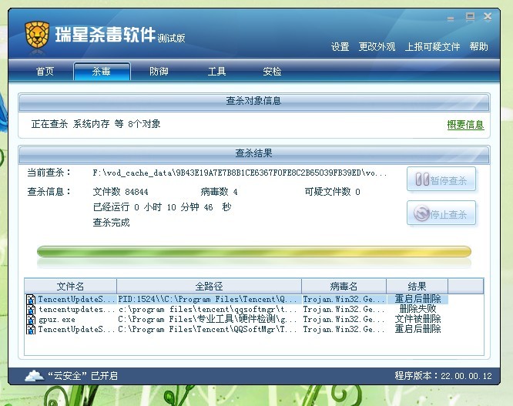Click the file icon in the first TencentUpdateS row
Image resolution: width=513 pixels, height=406 pixels.
pyautogui.click(x=31, y=300)
